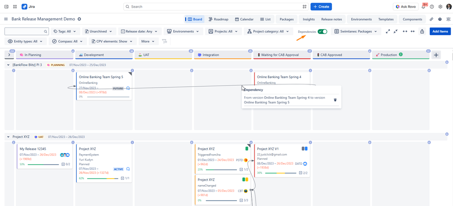Viewport: 453px width, 206px height.
Task: Open the Components tab
Action: click(412, 20)
